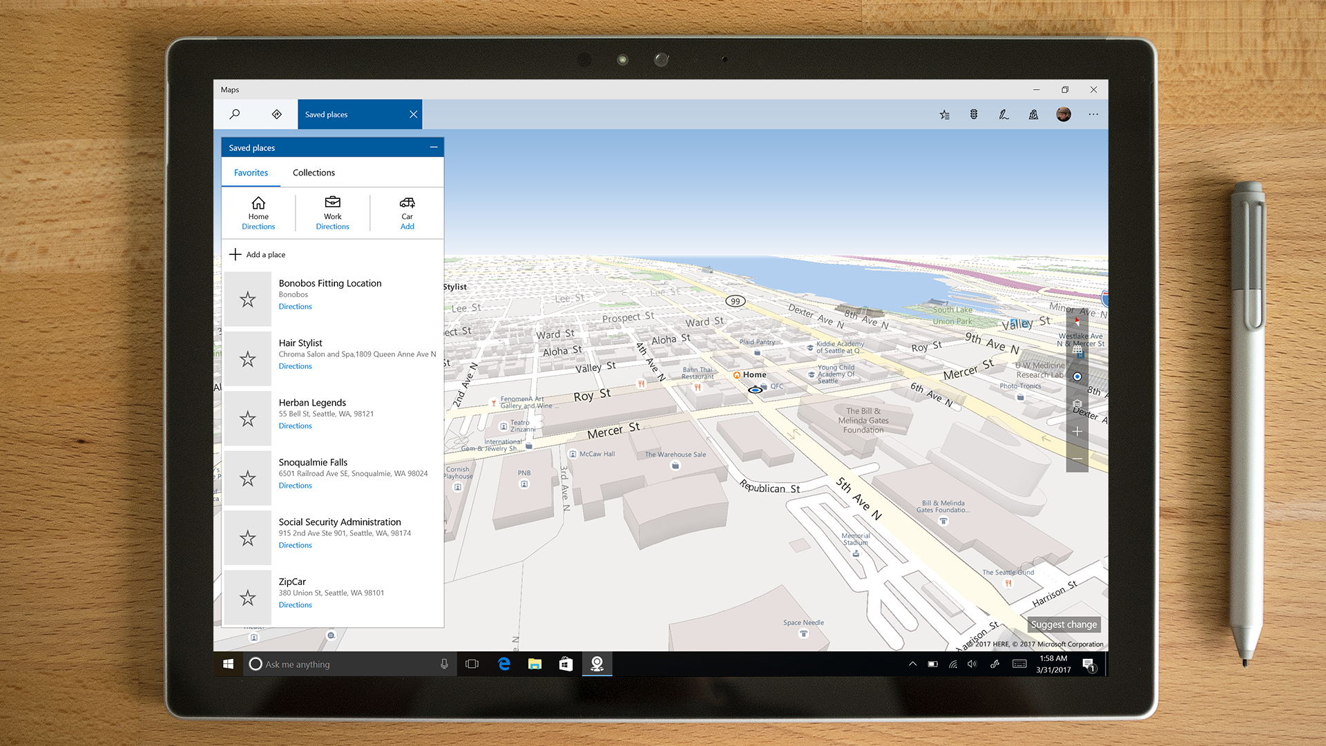Open the touch keyboard tray icon
Viewport: 1326px width, 746px height.
click(x=1019, y=664)
